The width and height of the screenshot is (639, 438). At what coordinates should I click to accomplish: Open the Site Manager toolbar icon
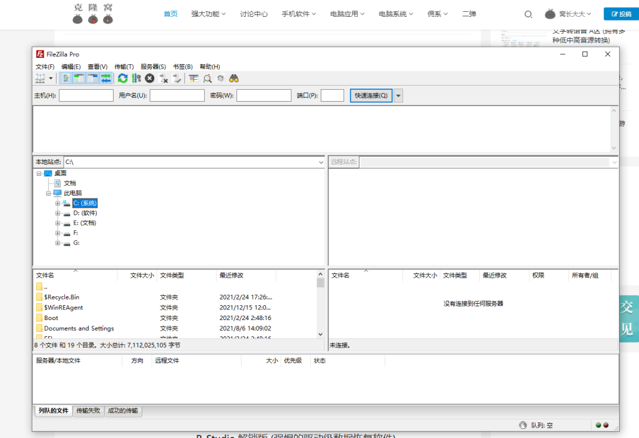pyautogui.click(x=40, y=78)
